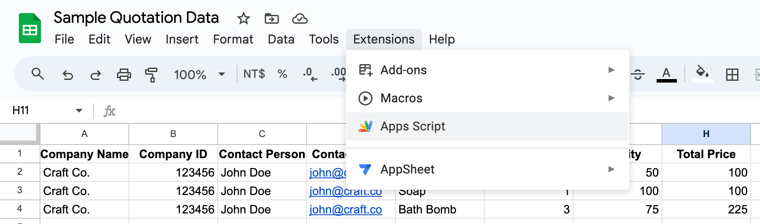Star the Sample Quotation Data document
Viewport: 760px width, 224px height.
(243, 18)
